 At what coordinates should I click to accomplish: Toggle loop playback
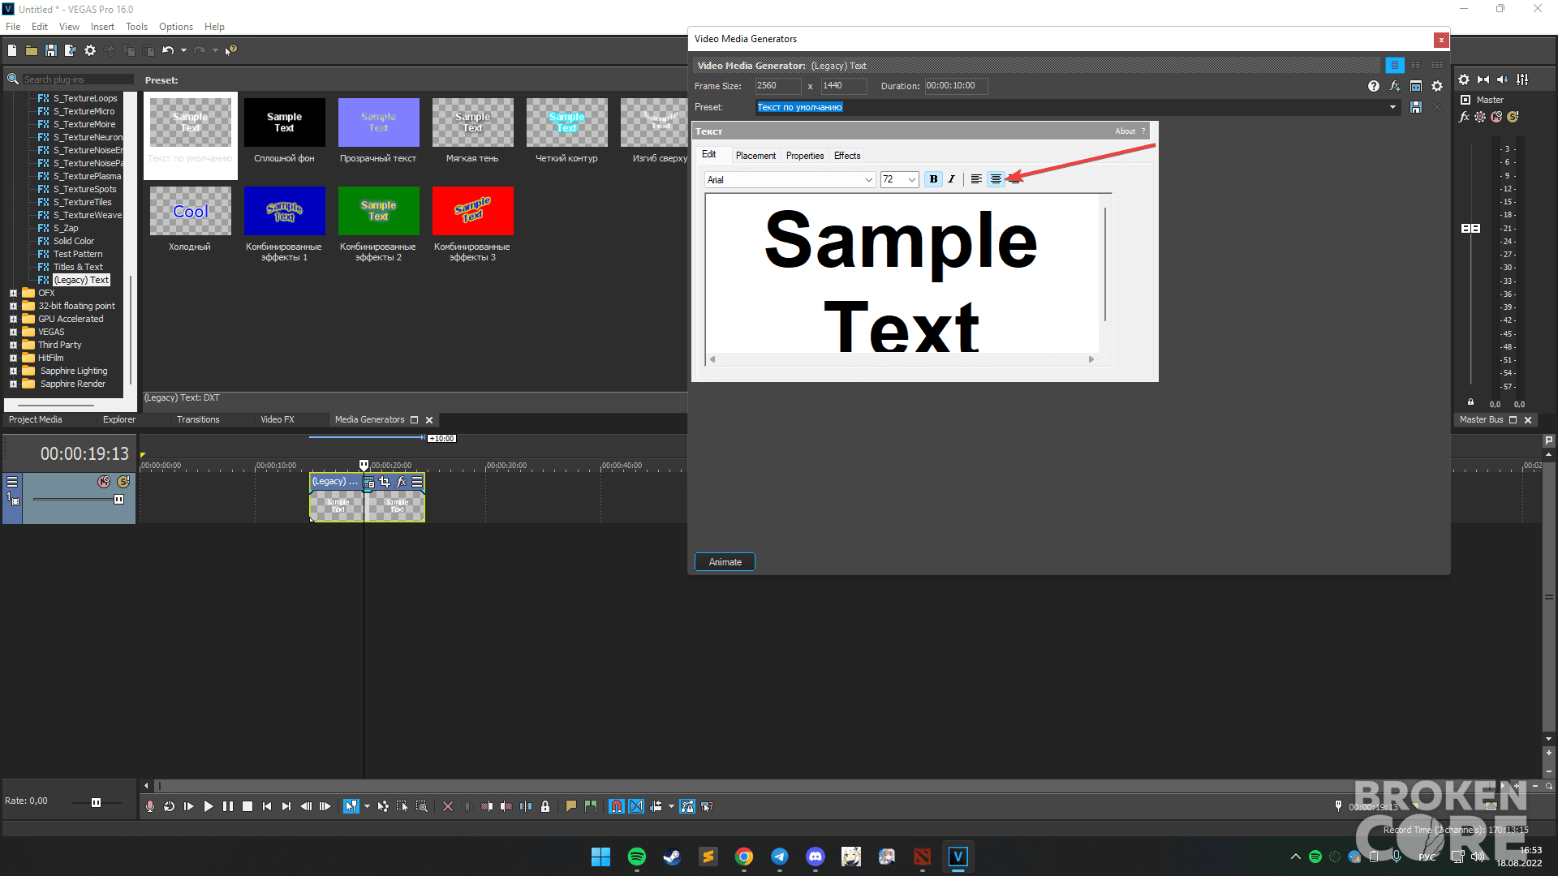169,806
